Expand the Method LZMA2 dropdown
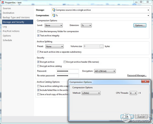153x124 pixels. 91,93
